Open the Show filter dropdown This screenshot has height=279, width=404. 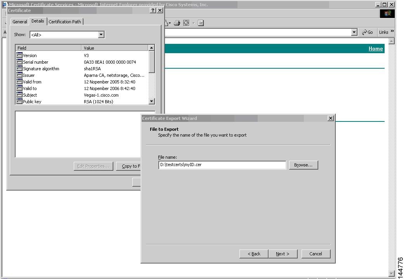pos(101,35)
